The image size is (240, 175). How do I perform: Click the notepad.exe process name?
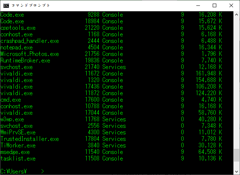coord(16,48)
